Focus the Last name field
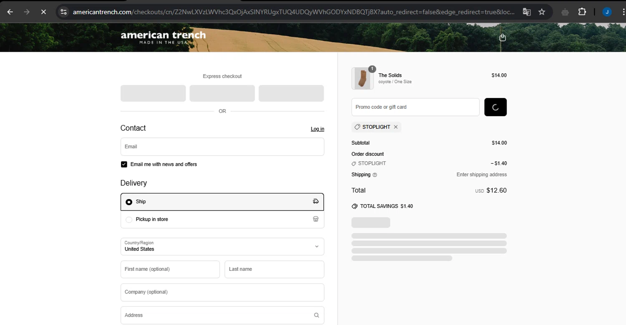Image resolution: width=626 pixels, height=325 pixels. [274, 269]
